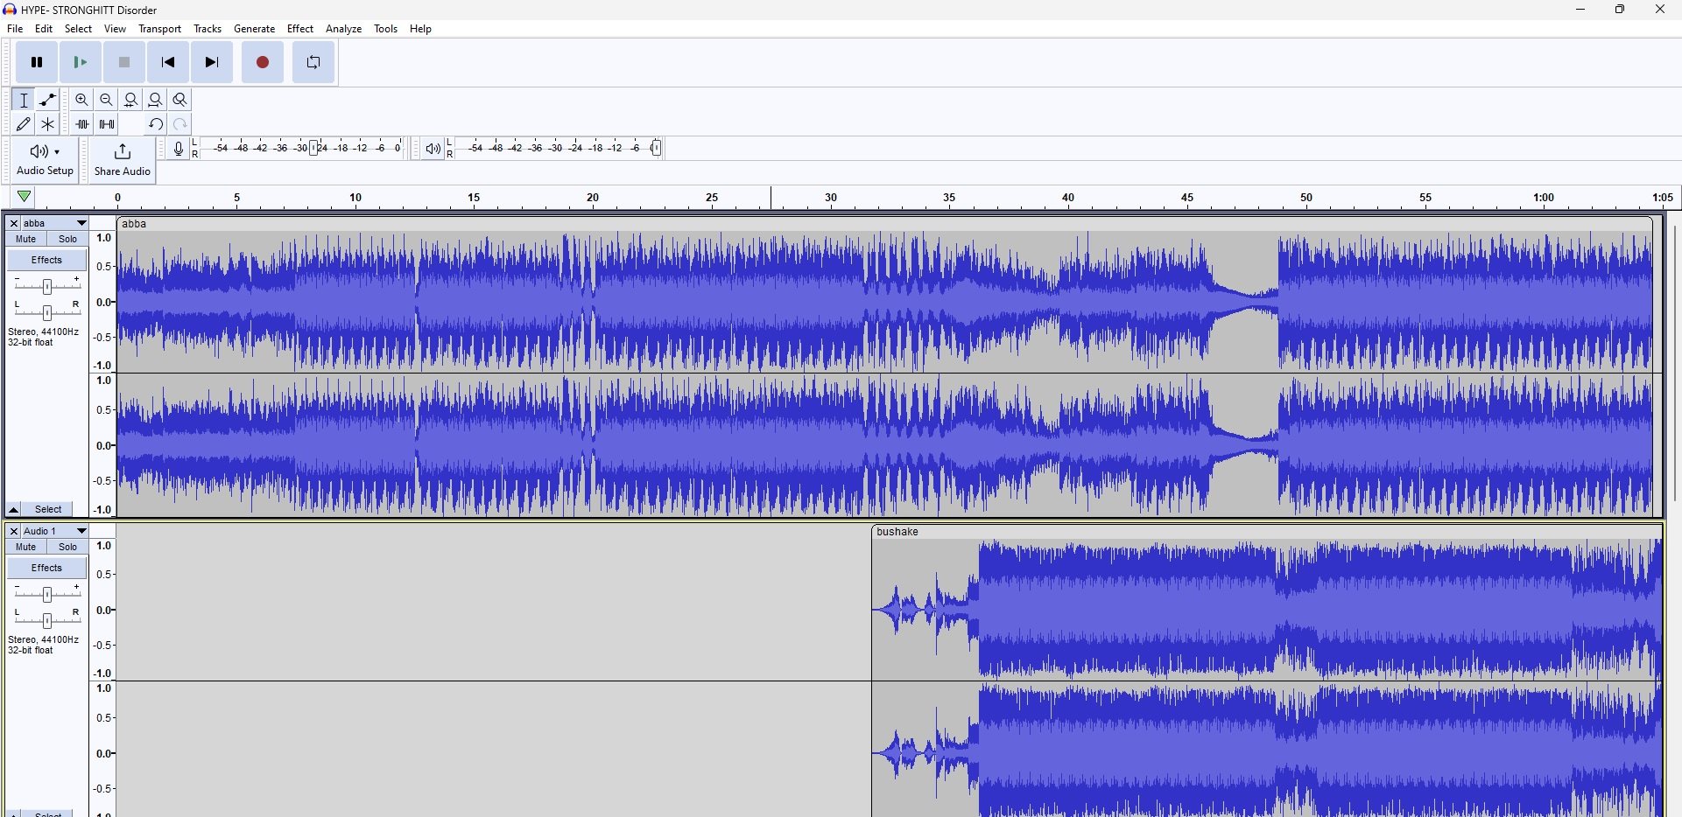Image resolution: width=1682 pixels, height=817 pixels.
Task: Toggle the Loop button
Action: [x=313, y=63]
